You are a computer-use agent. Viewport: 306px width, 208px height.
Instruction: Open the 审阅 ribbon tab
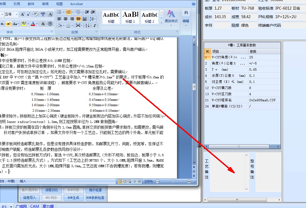click(45, 4)
